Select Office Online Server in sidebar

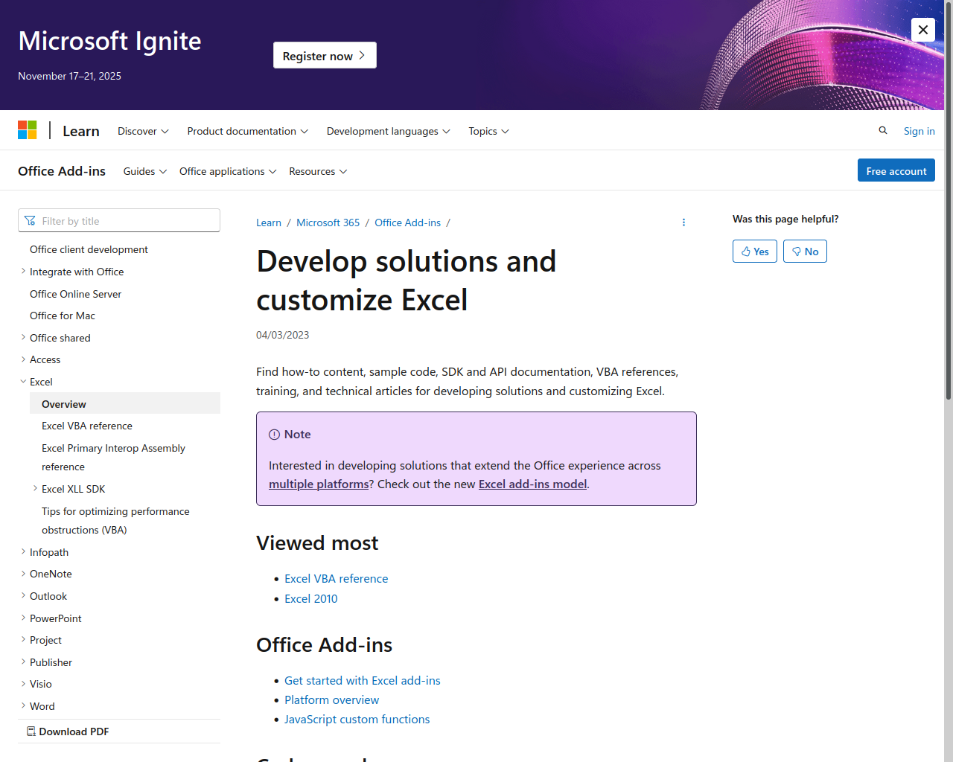75,294
